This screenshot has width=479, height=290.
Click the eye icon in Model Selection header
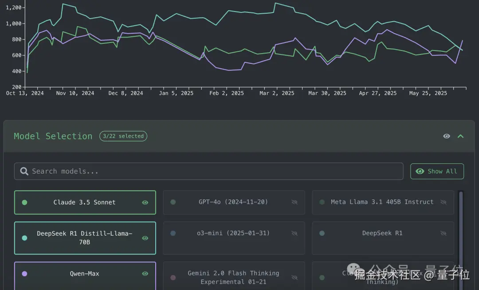[447, 136]
